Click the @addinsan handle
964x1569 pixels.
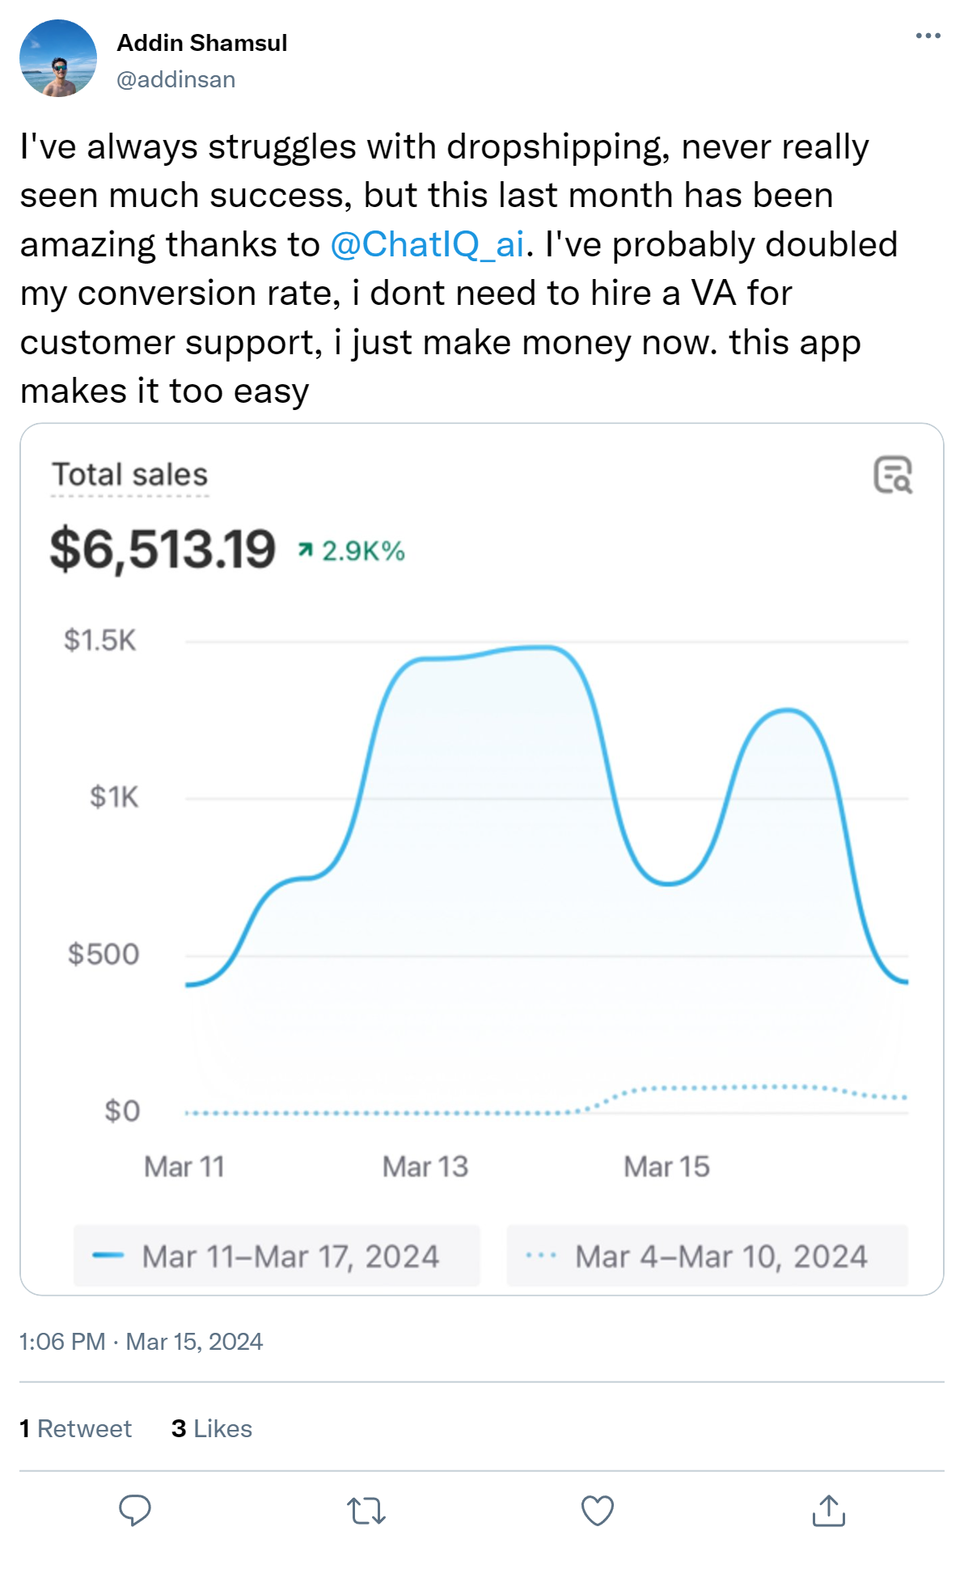(x=176, y=79)
